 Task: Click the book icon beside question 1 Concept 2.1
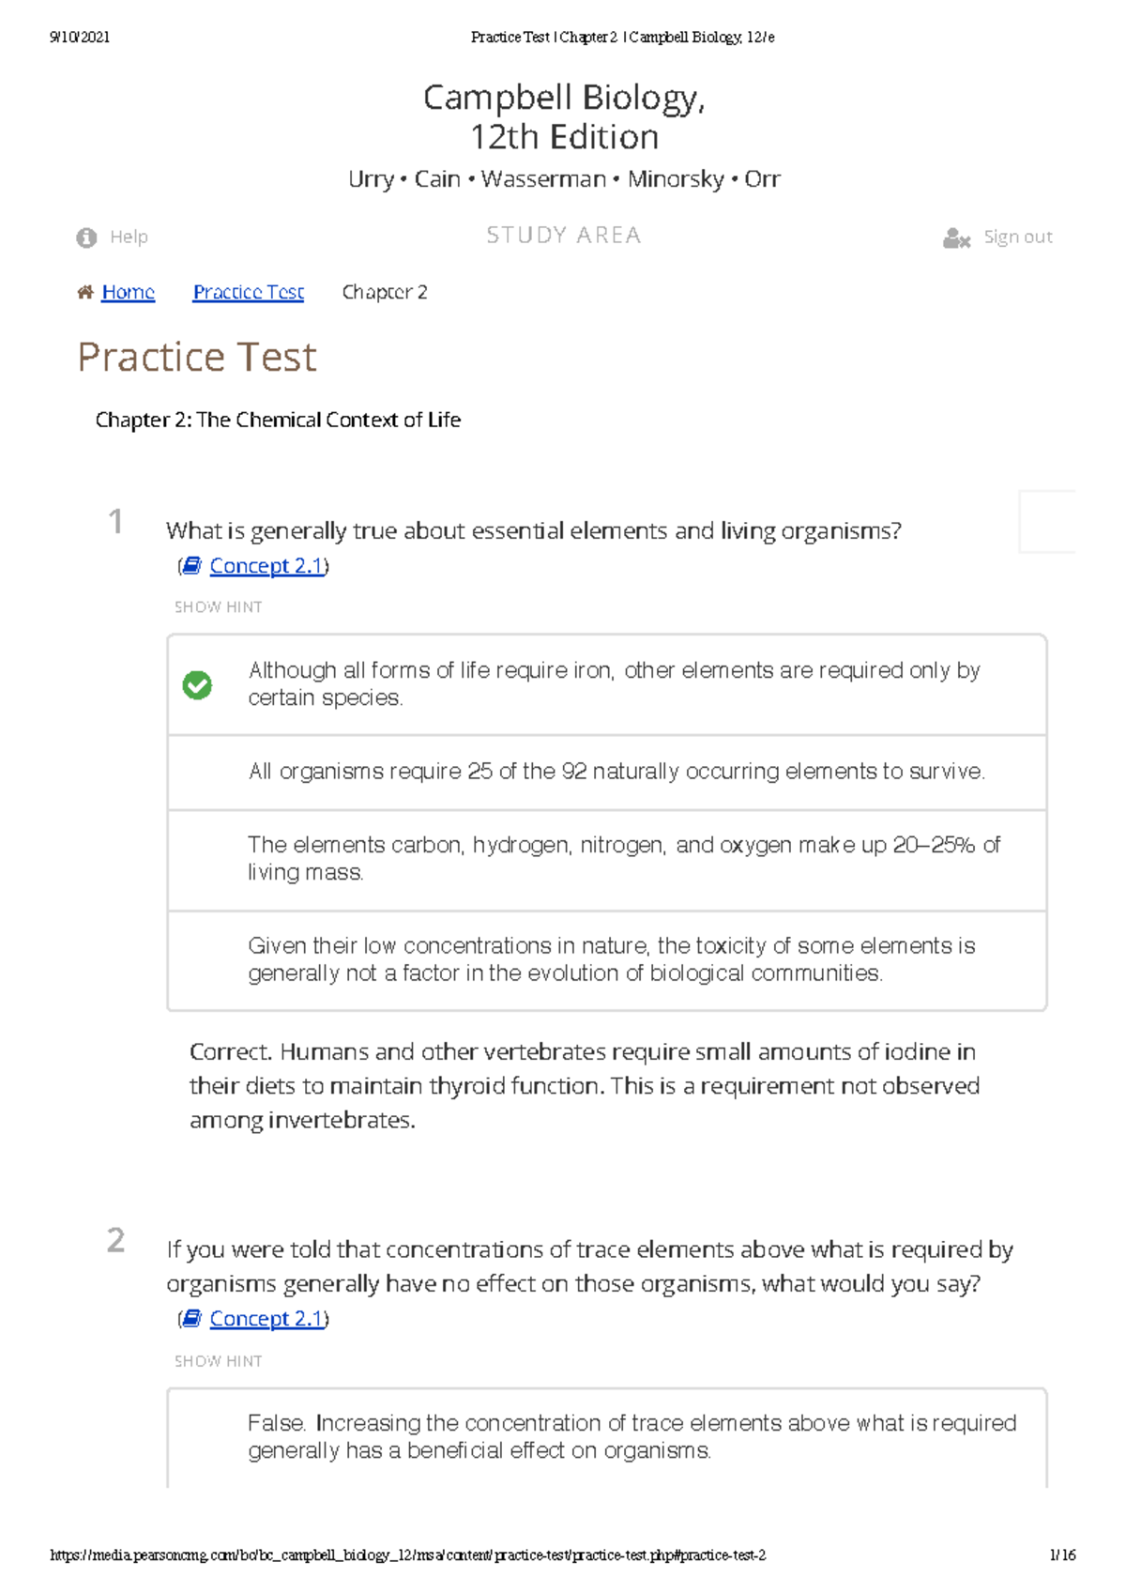coord(191,565)
